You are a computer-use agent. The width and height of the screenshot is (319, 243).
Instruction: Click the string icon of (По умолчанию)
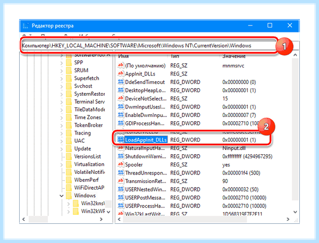(x=121, y=65)
